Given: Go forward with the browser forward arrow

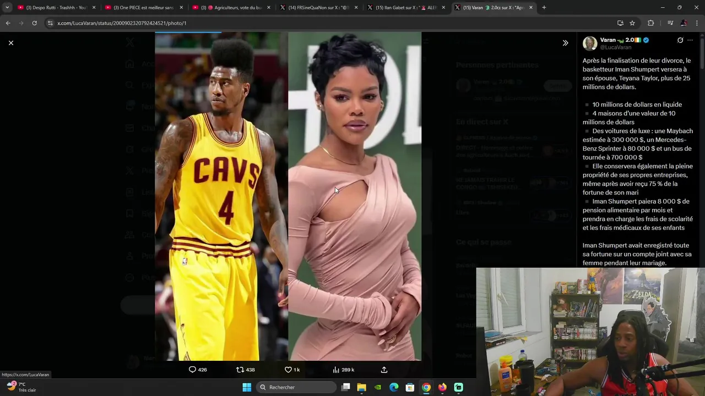Looking at the screenshot, I should [x=21, y=23].
